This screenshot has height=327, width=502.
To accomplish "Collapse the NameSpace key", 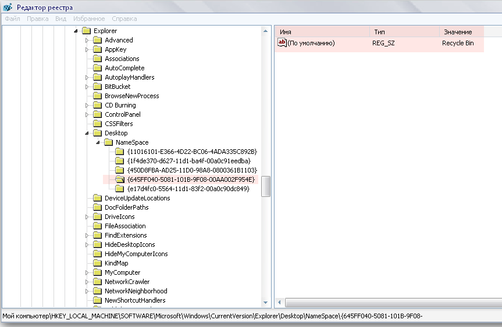I will [x=98, y=142].
